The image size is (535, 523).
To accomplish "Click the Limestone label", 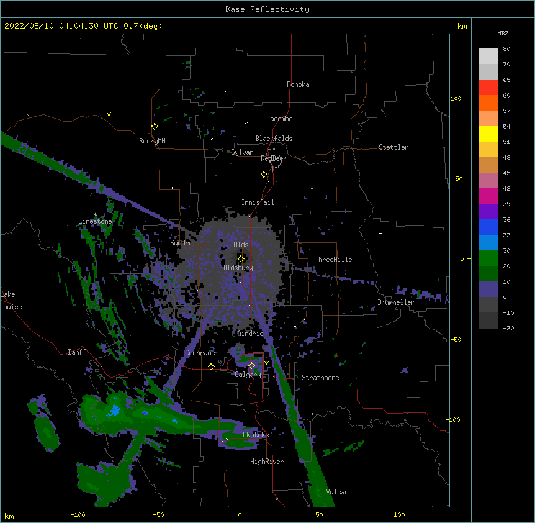I will point(95,221).
